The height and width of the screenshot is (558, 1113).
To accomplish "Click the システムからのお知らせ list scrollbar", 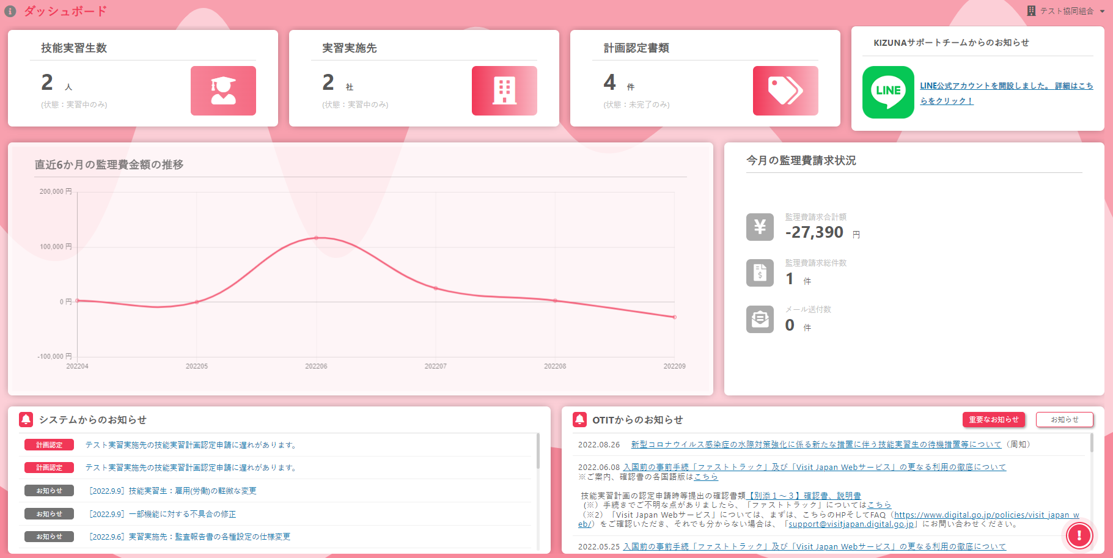I will tap(538, 452).
